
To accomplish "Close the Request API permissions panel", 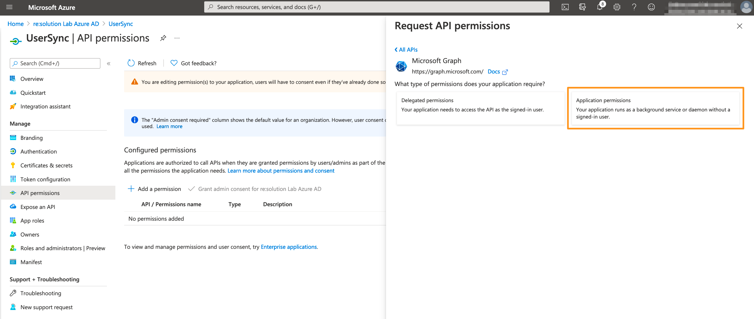I will (739, 26).
